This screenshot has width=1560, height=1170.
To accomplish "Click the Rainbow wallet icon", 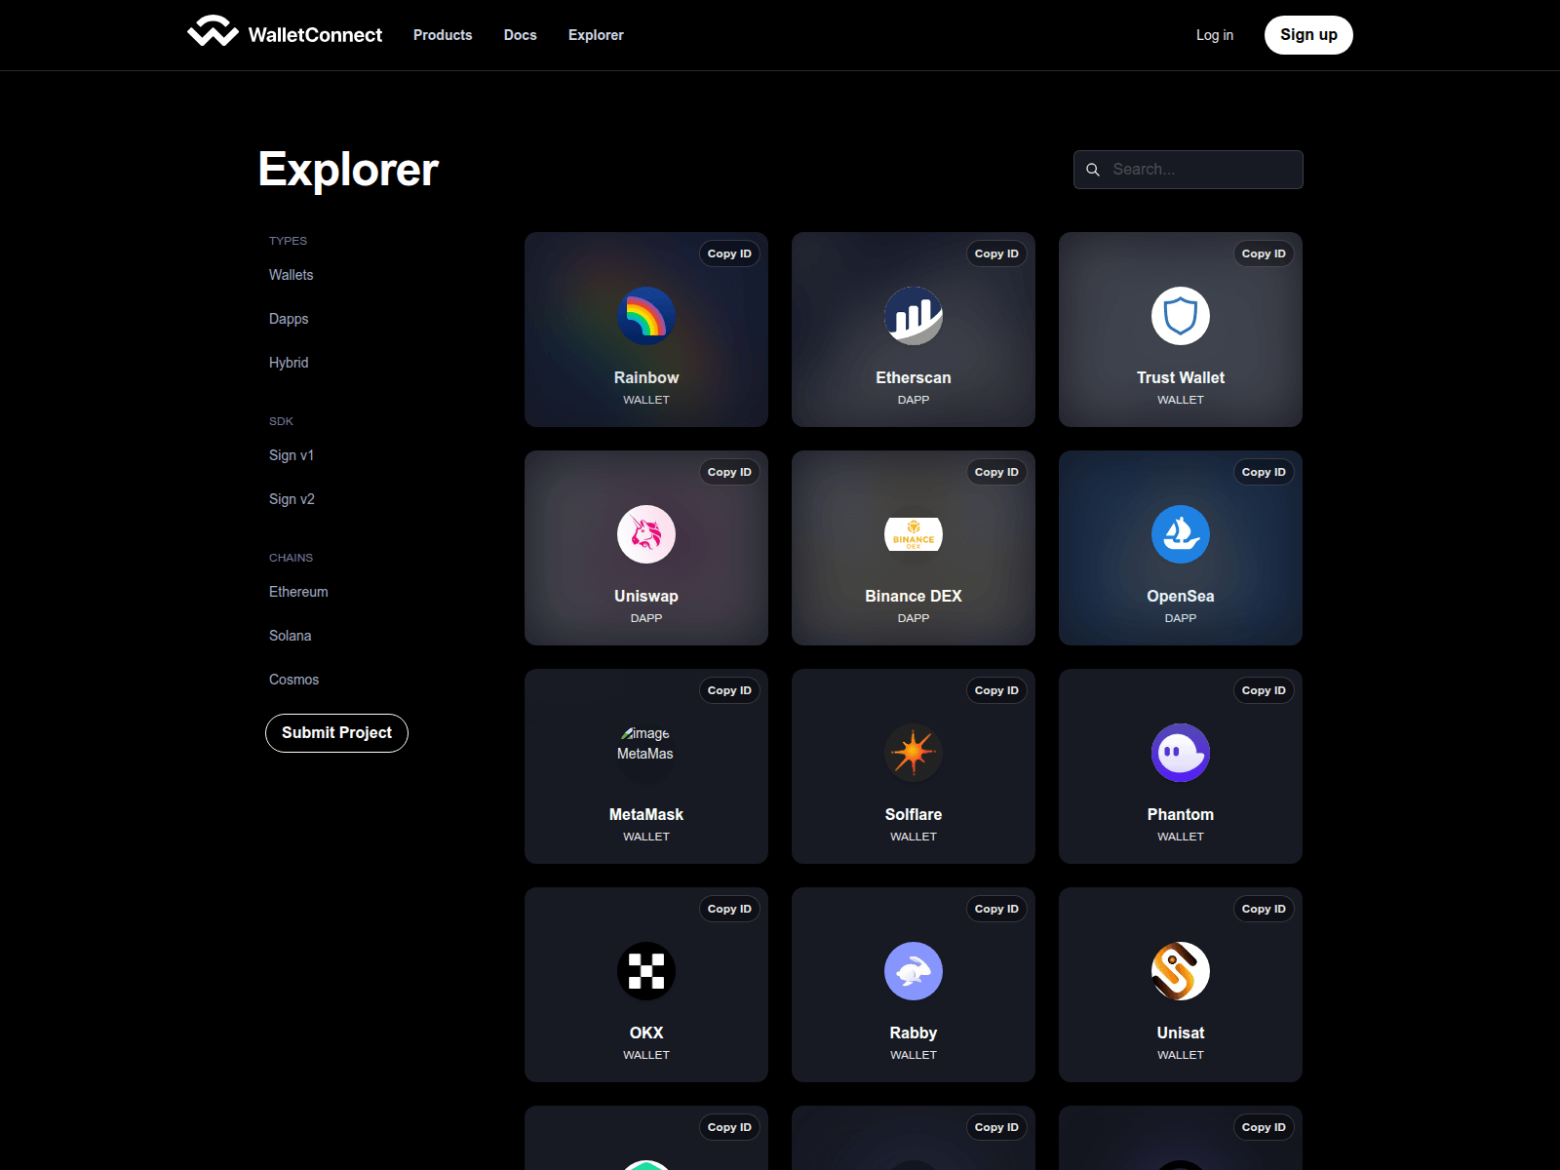I will pos(646,316).
